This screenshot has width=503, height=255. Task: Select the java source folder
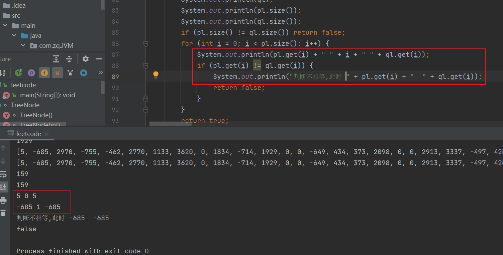[35, 35]
